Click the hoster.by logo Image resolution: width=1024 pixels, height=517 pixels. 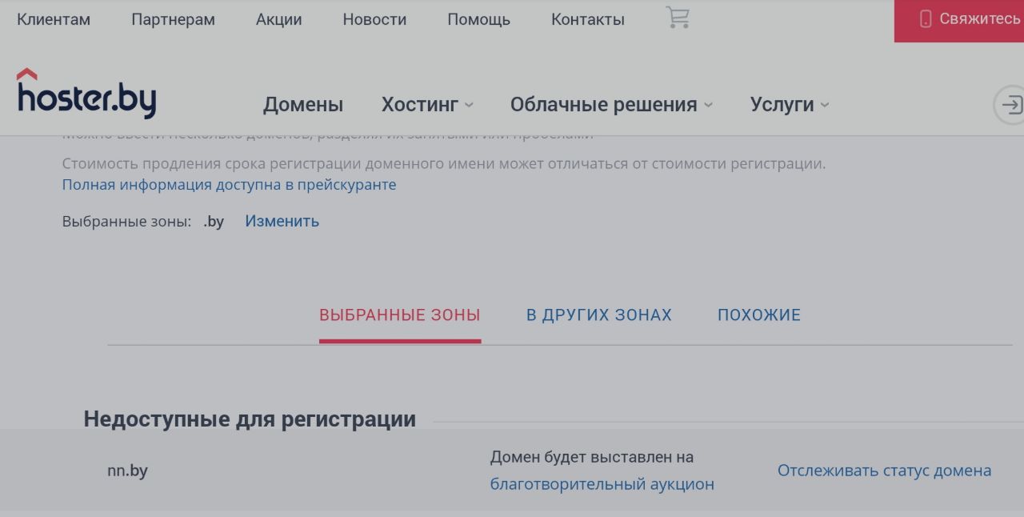click(x=86, y=94)
